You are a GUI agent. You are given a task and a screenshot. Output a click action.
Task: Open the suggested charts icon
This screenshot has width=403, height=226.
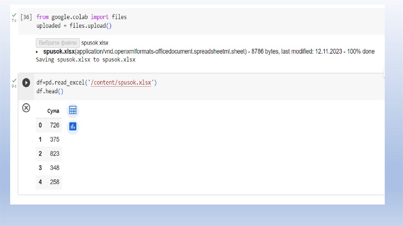[73, 126]
